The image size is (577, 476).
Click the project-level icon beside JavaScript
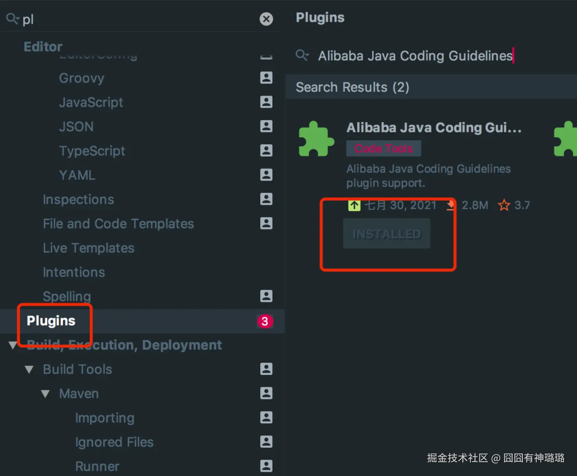[x=266, y=102]
